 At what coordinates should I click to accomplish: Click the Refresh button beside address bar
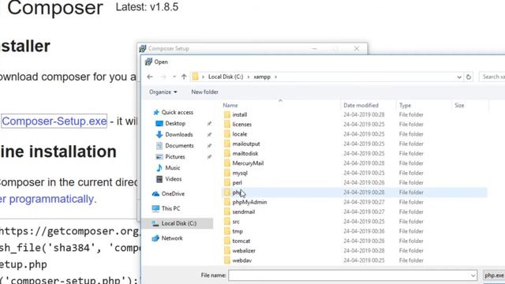pyautogui.click(x=469, y=77)
